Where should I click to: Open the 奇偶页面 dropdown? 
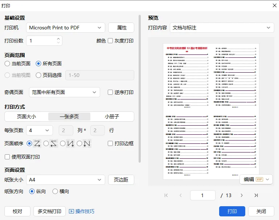[65, 92]
